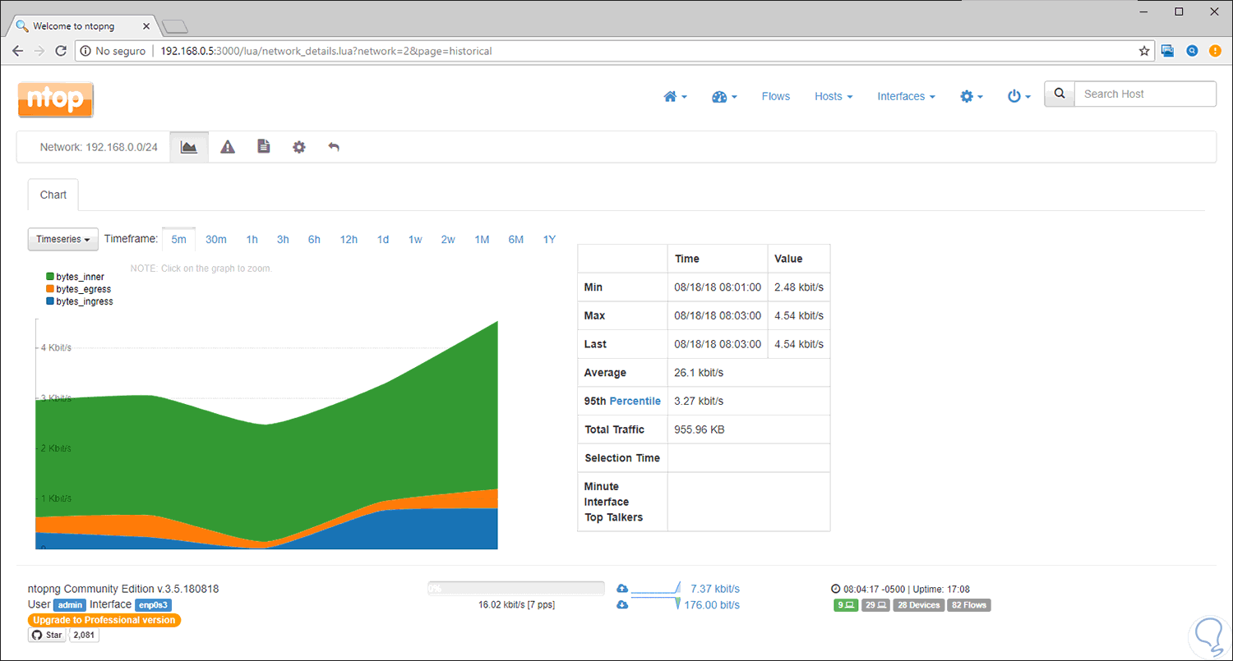This screenshot has width=1233, height=661.
Task: Open a new browser tab
Action: pos(174,27)
